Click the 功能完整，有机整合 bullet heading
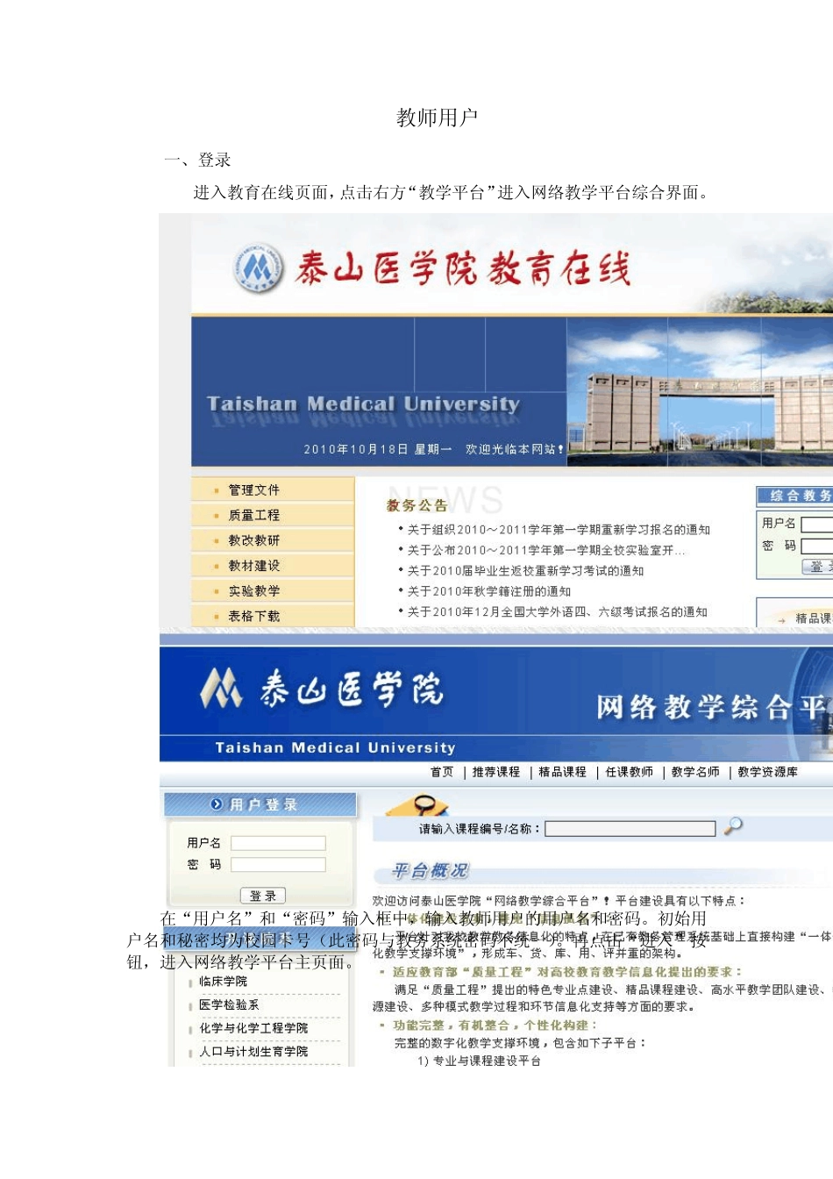Viewport: 833px width, 1179px height. click(495, 1025)
